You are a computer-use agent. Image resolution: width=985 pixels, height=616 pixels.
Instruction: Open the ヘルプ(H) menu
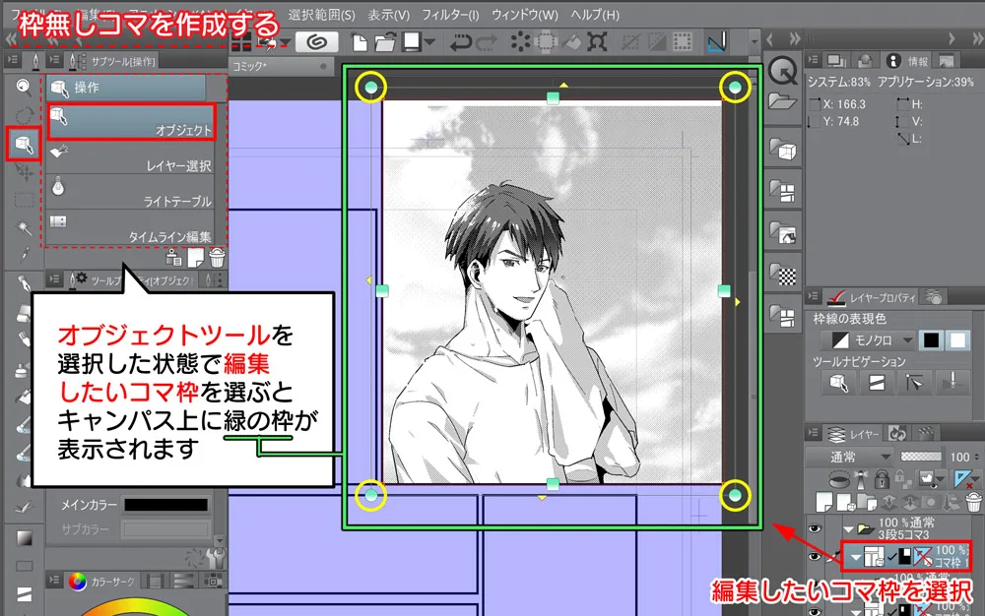[595, 15]
